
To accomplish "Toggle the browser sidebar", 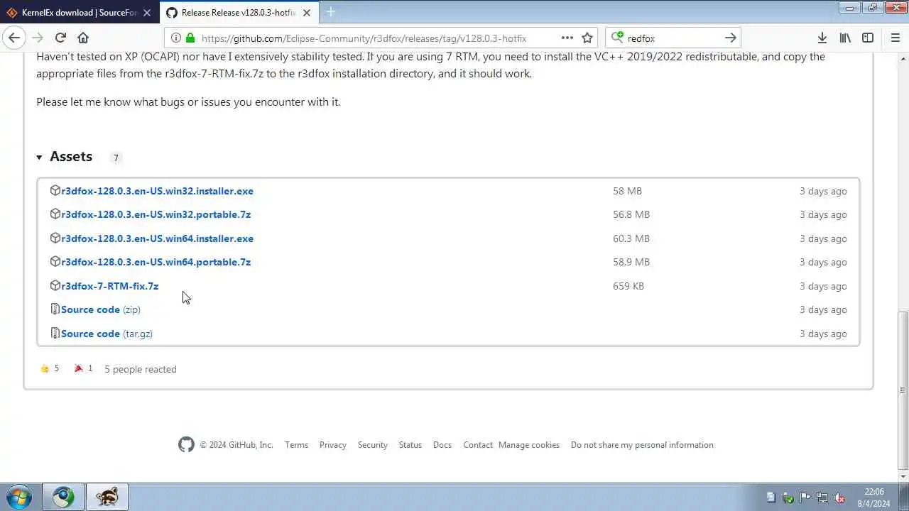I will [x=868, y=38].
